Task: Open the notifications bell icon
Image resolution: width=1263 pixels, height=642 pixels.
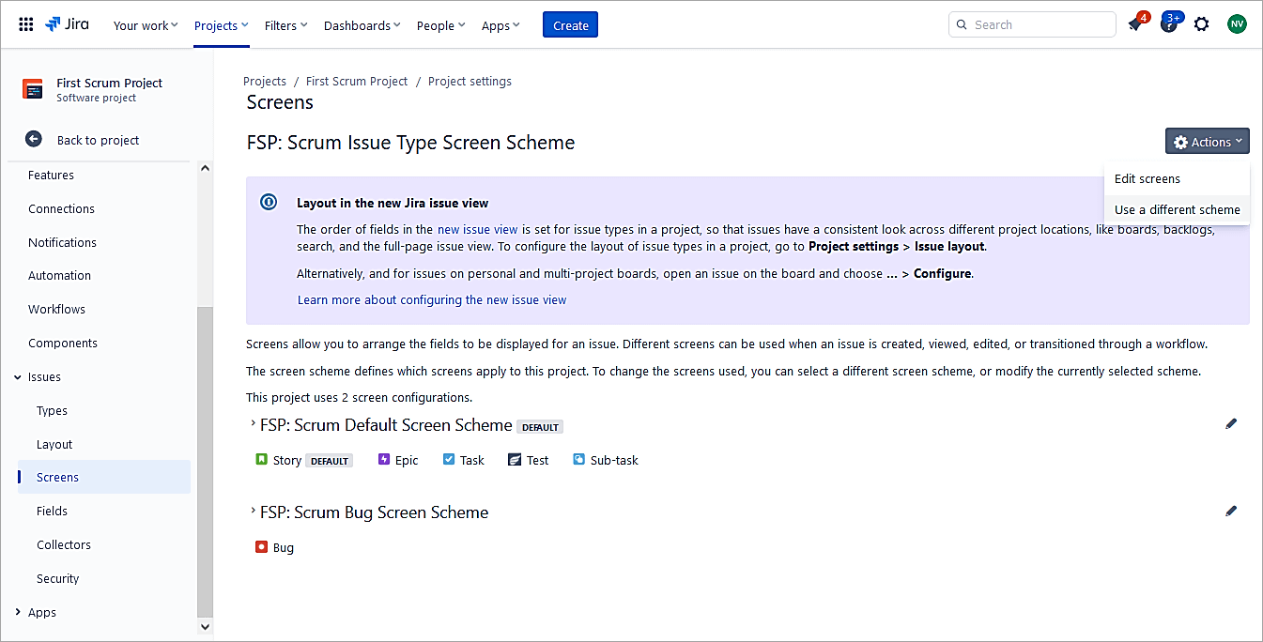Action: pyautogui.click(x=1135, y=25)
